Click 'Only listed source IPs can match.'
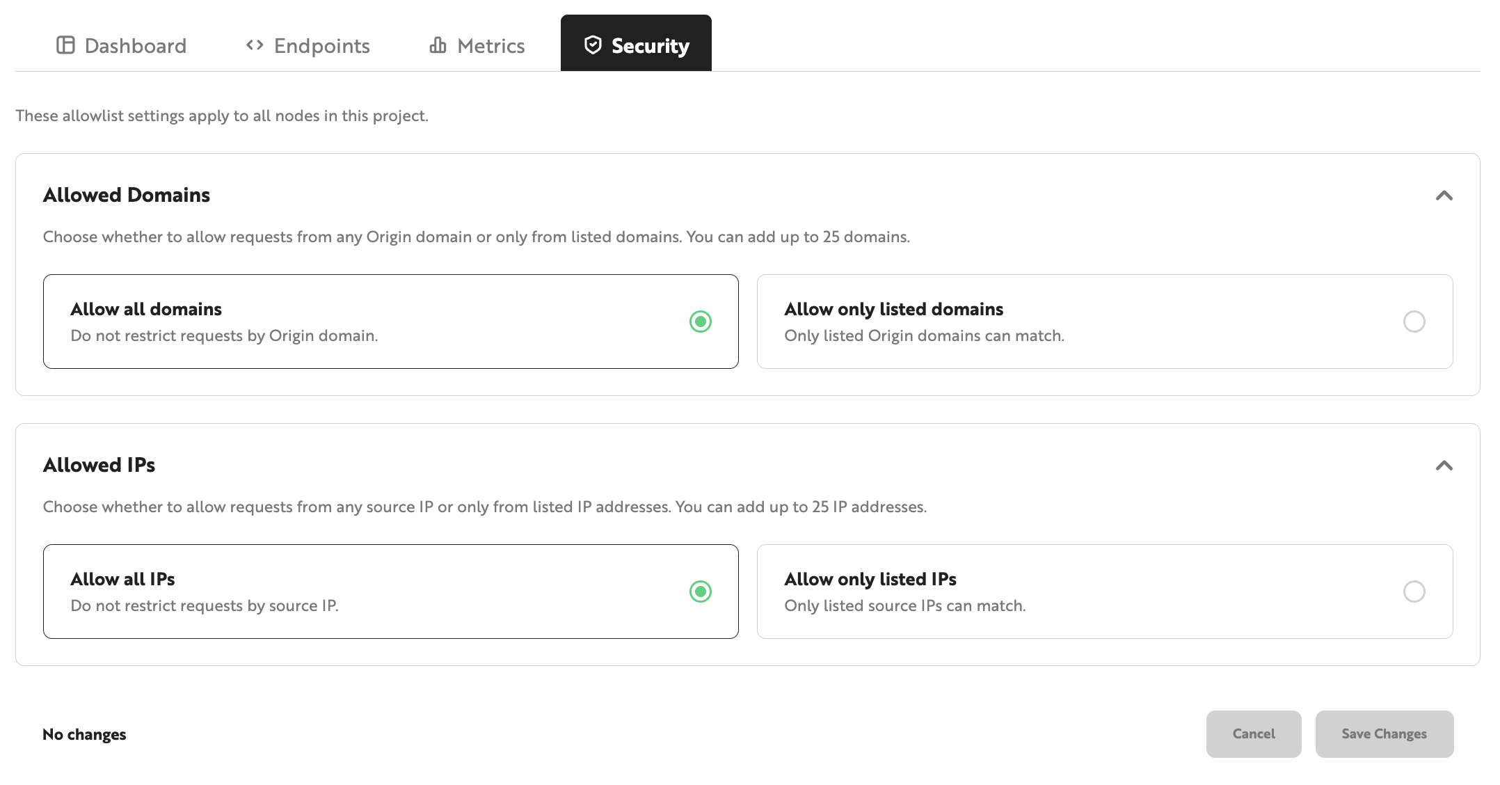Viewport: 1500px width, 785px height. tap(905, 605)
